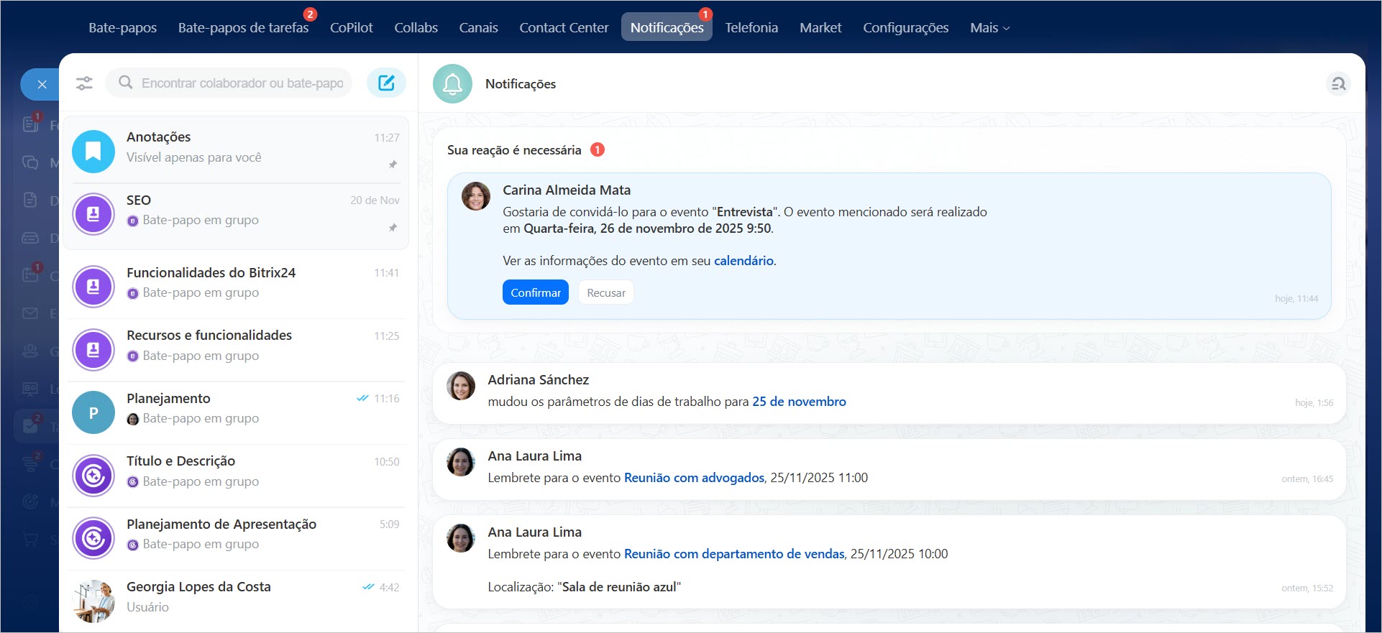Confirm the Entrevista event invitation

[x=535, y=292]
